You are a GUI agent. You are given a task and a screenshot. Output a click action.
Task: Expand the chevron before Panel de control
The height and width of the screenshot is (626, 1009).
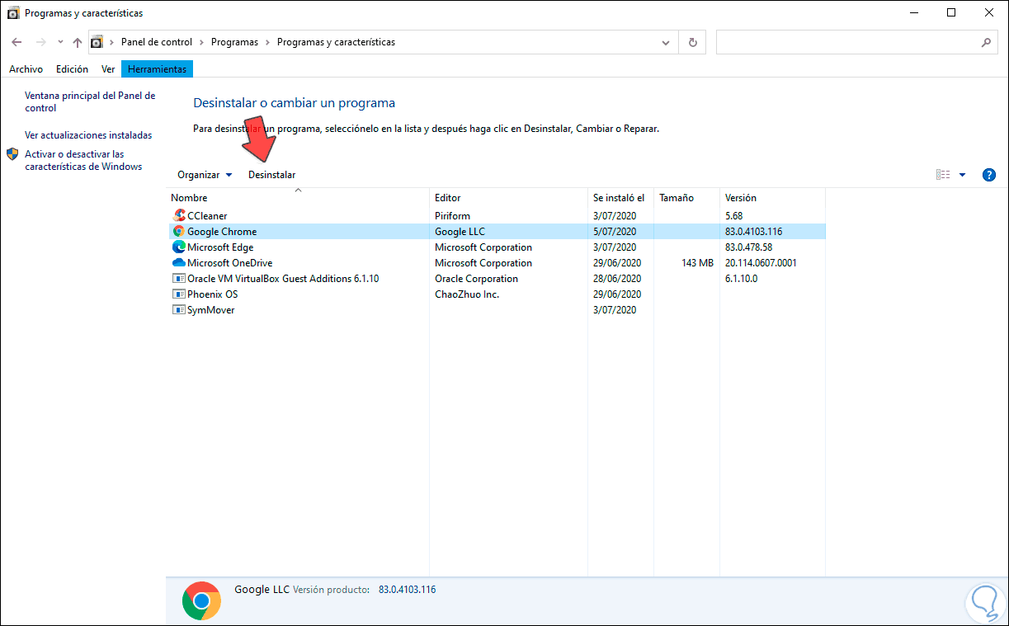pyautogui.click(x=112, y=42)
